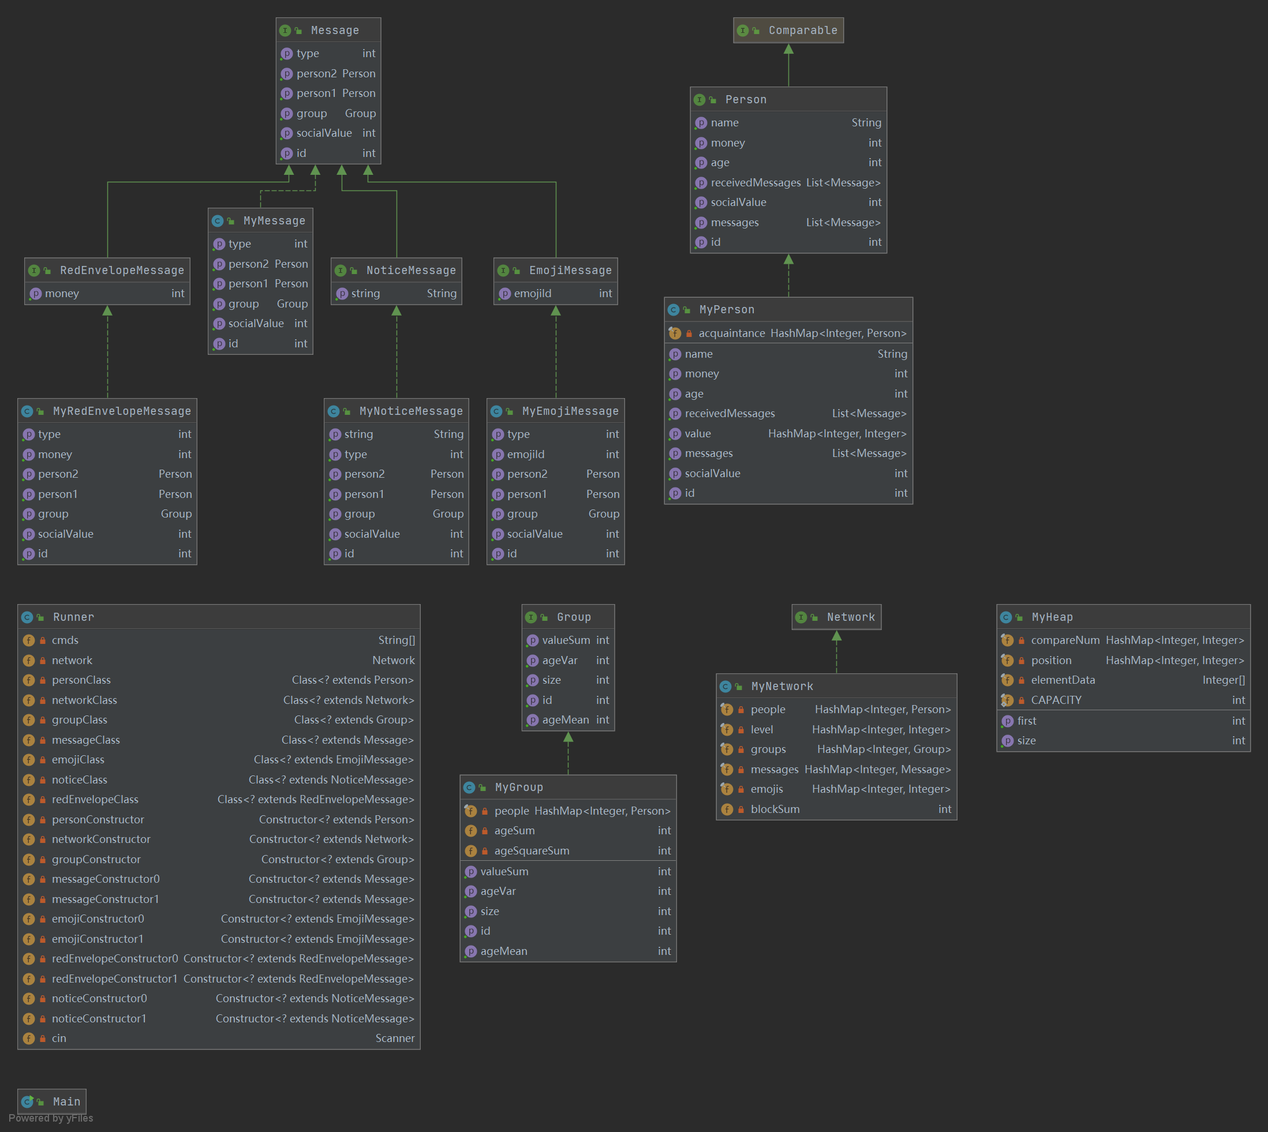Click the interface icon on the Comparable node
Image resolution: width=1268 pixels, height=1132 pixels.
742,31
